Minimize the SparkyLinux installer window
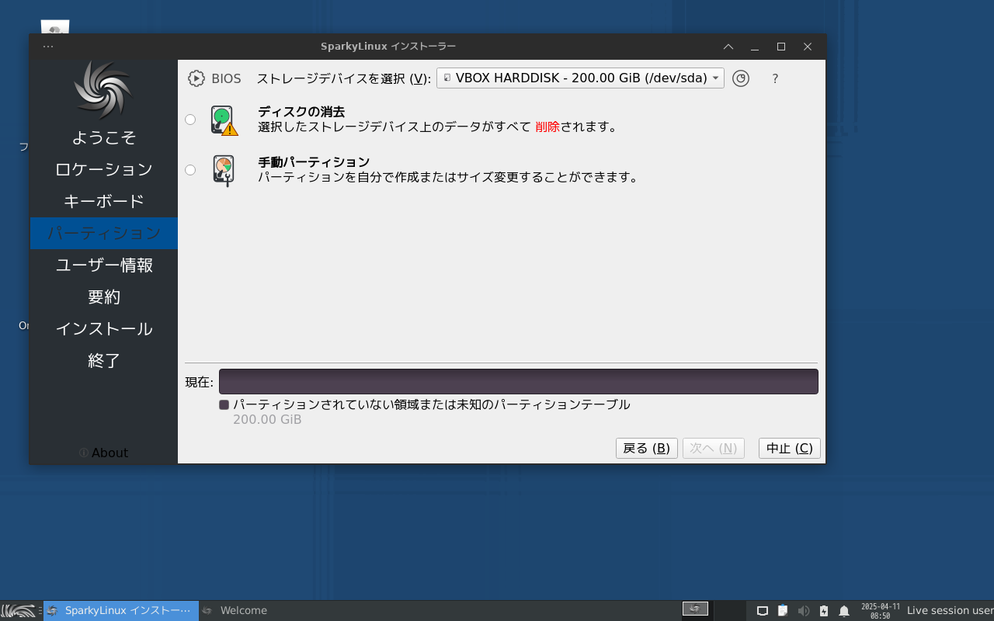The height and width of the screenshot is (621, 994). point(755,47)
